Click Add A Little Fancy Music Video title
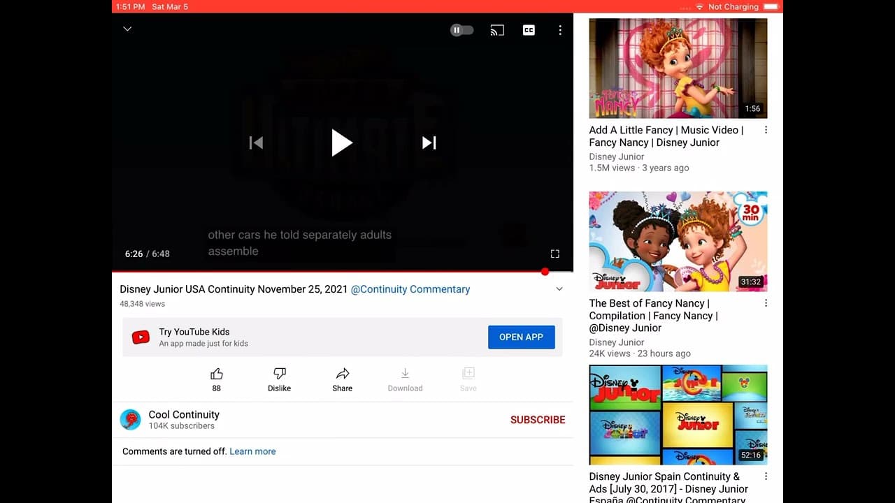Viewport: 895px width, 503px height. click(x=666, y=136)
